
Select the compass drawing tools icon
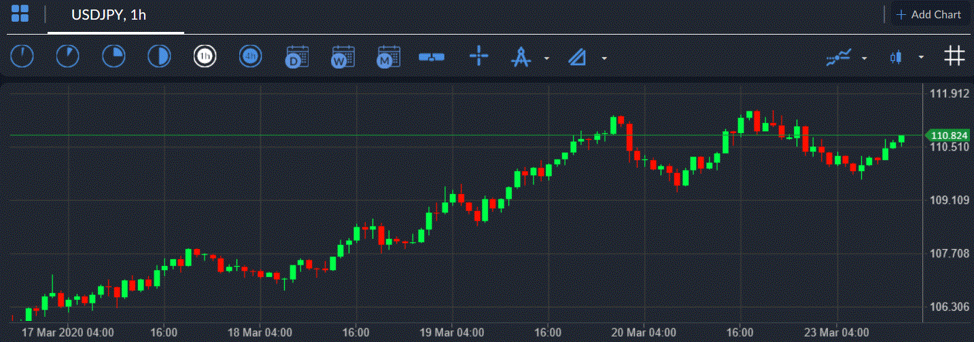coord(521,57)
